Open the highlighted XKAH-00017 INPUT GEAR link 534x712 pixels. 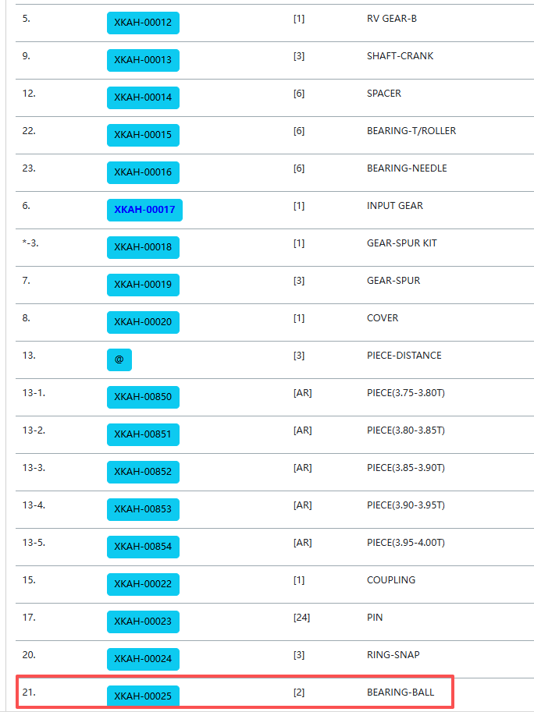[x=144, y=211]
